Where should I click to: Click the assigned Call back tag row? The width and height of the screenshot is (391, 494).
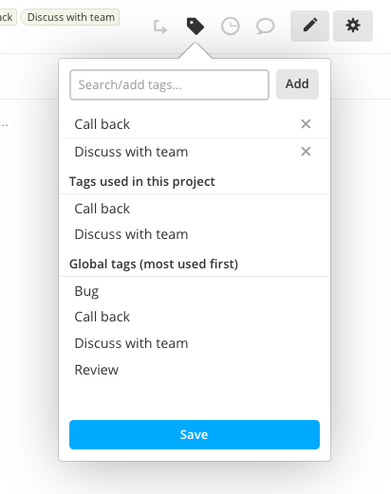tap(195, 124)
